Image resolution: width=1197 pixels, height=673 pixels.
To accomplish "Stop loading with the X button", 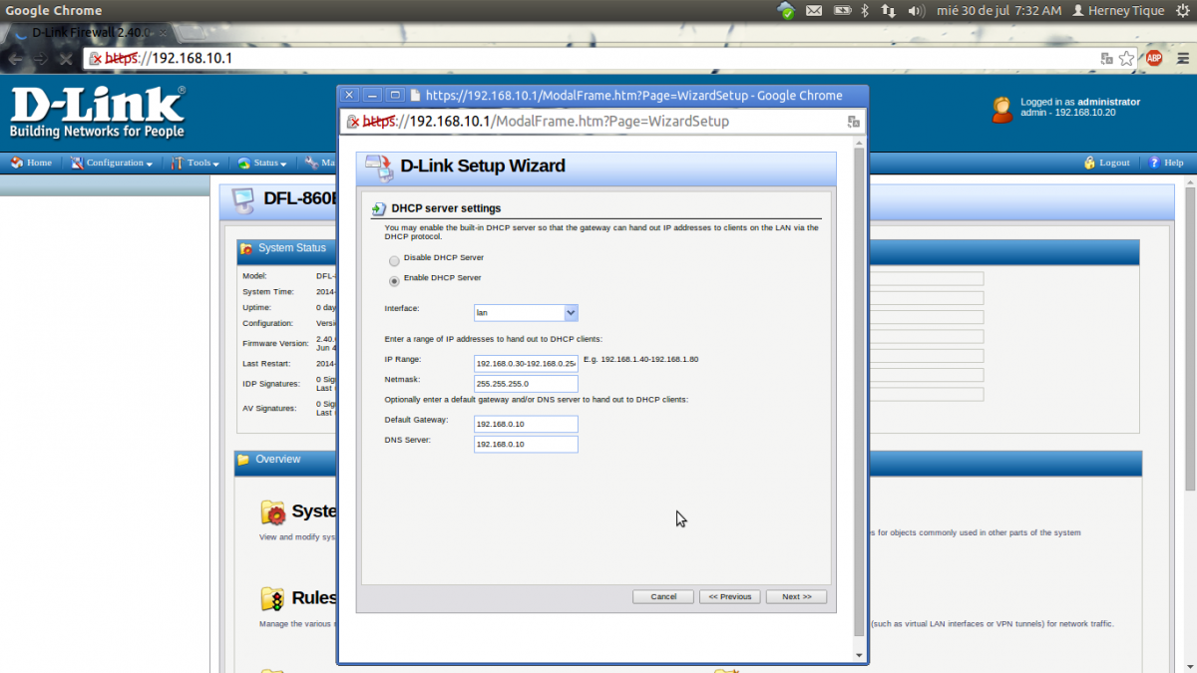I will (65, 59).
